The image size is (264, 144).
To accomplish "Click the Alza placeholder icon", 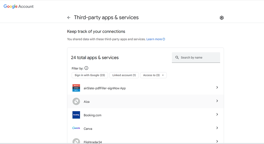I will [76, 102].
